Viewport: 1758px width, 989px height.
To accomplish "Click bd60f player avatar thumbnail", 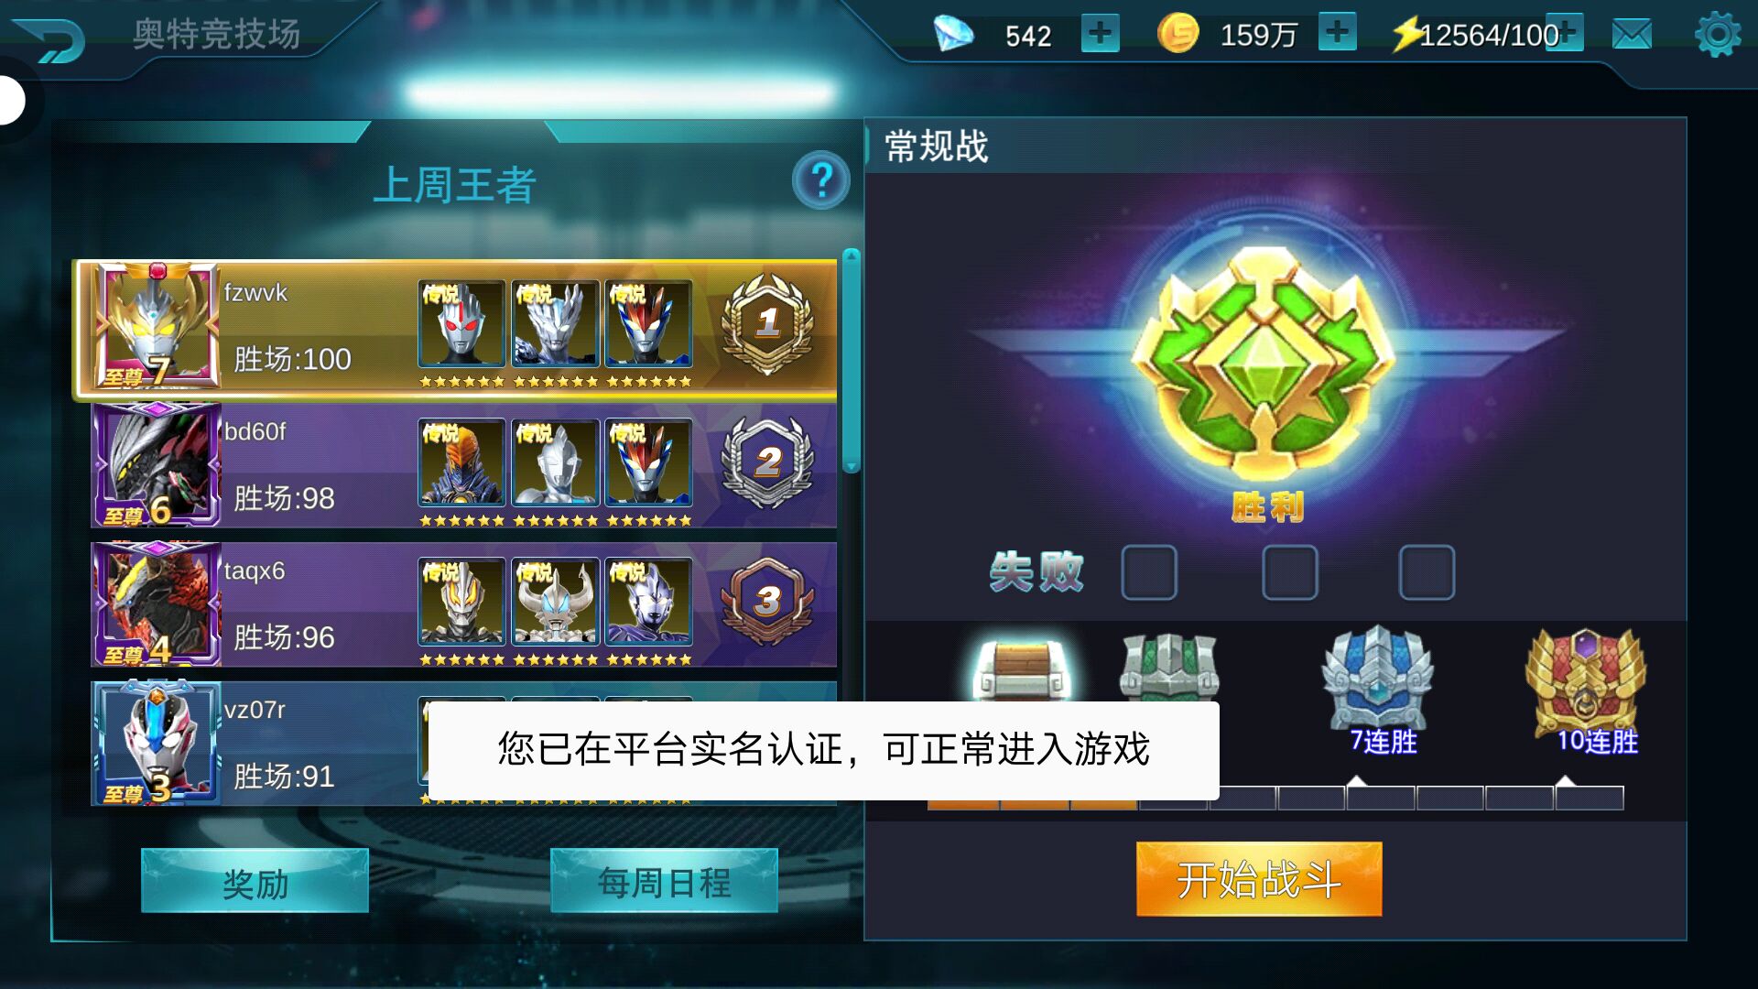I will coord(157,464).
